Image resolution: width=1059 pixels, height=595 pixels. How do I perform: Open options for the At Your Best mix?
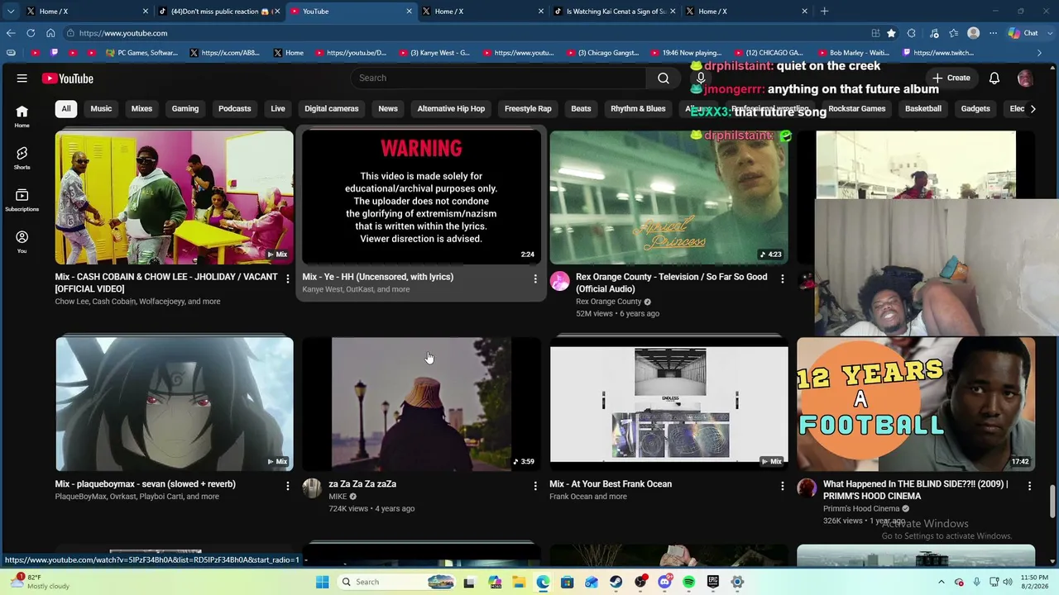(782, 486)
